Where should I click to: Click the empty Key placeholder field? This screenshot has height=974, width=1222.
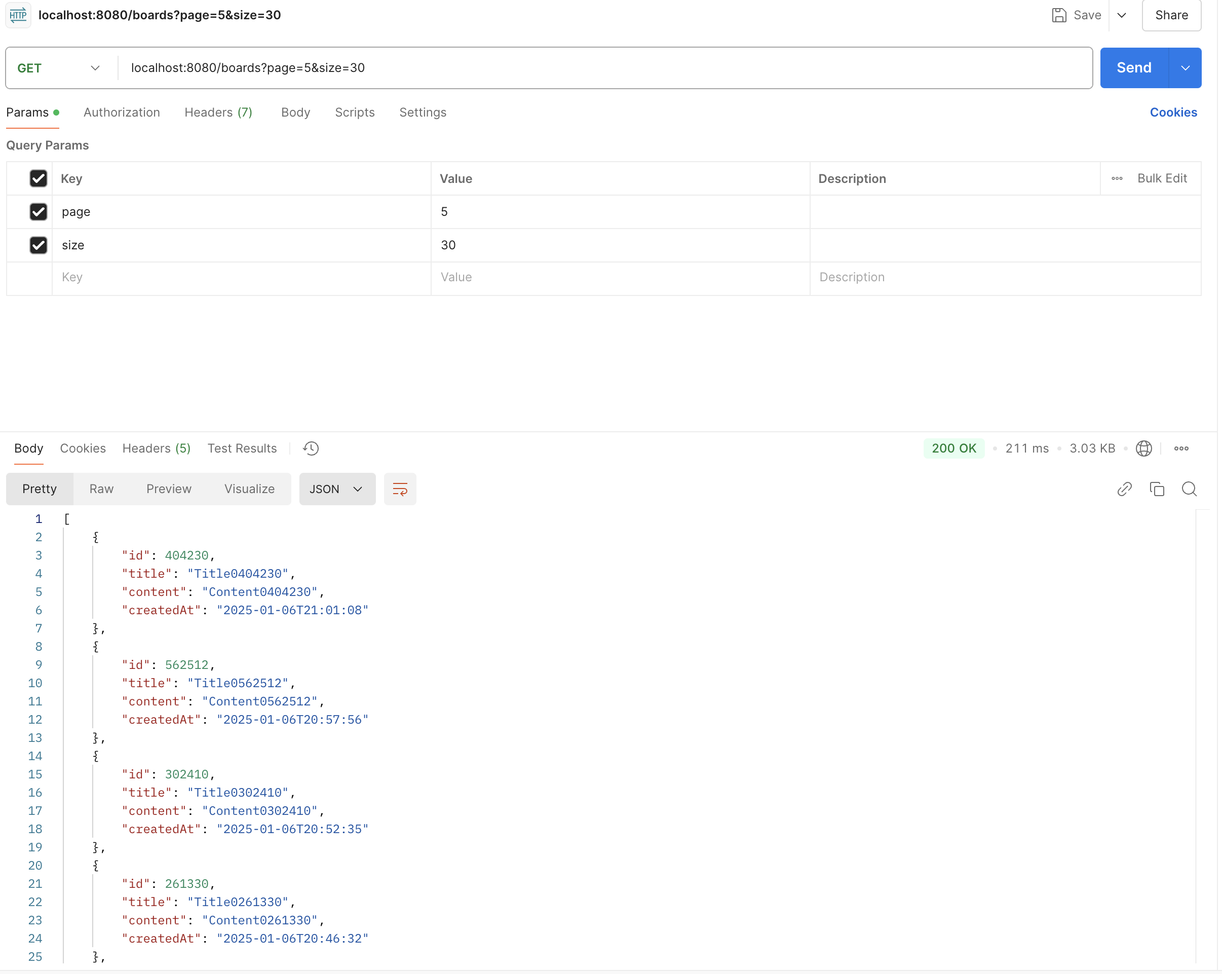[242, 277]
